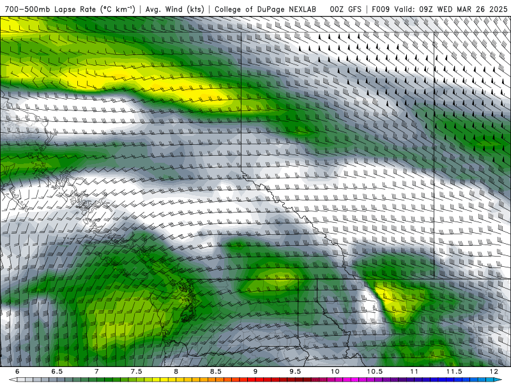Click the colorbar label '7'

point(96,372)
